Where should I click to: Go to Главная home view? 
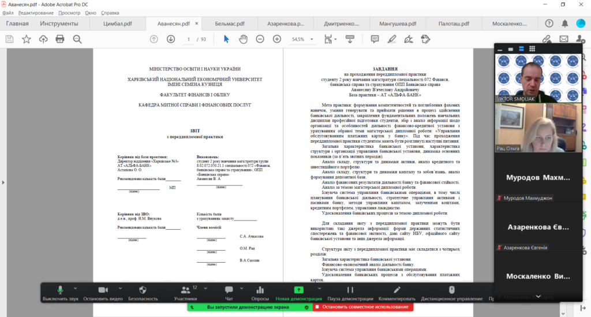click(17, 23)
